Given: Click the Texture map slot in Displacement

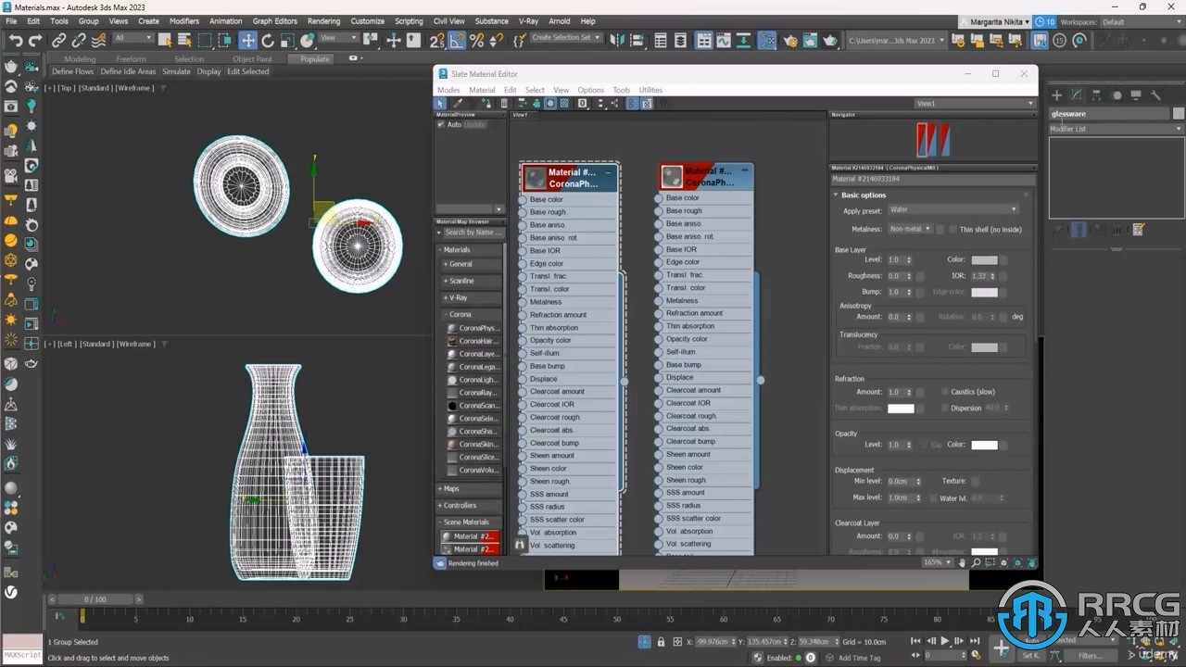Looking at the screenshot, I should click(x=975, y=482).
